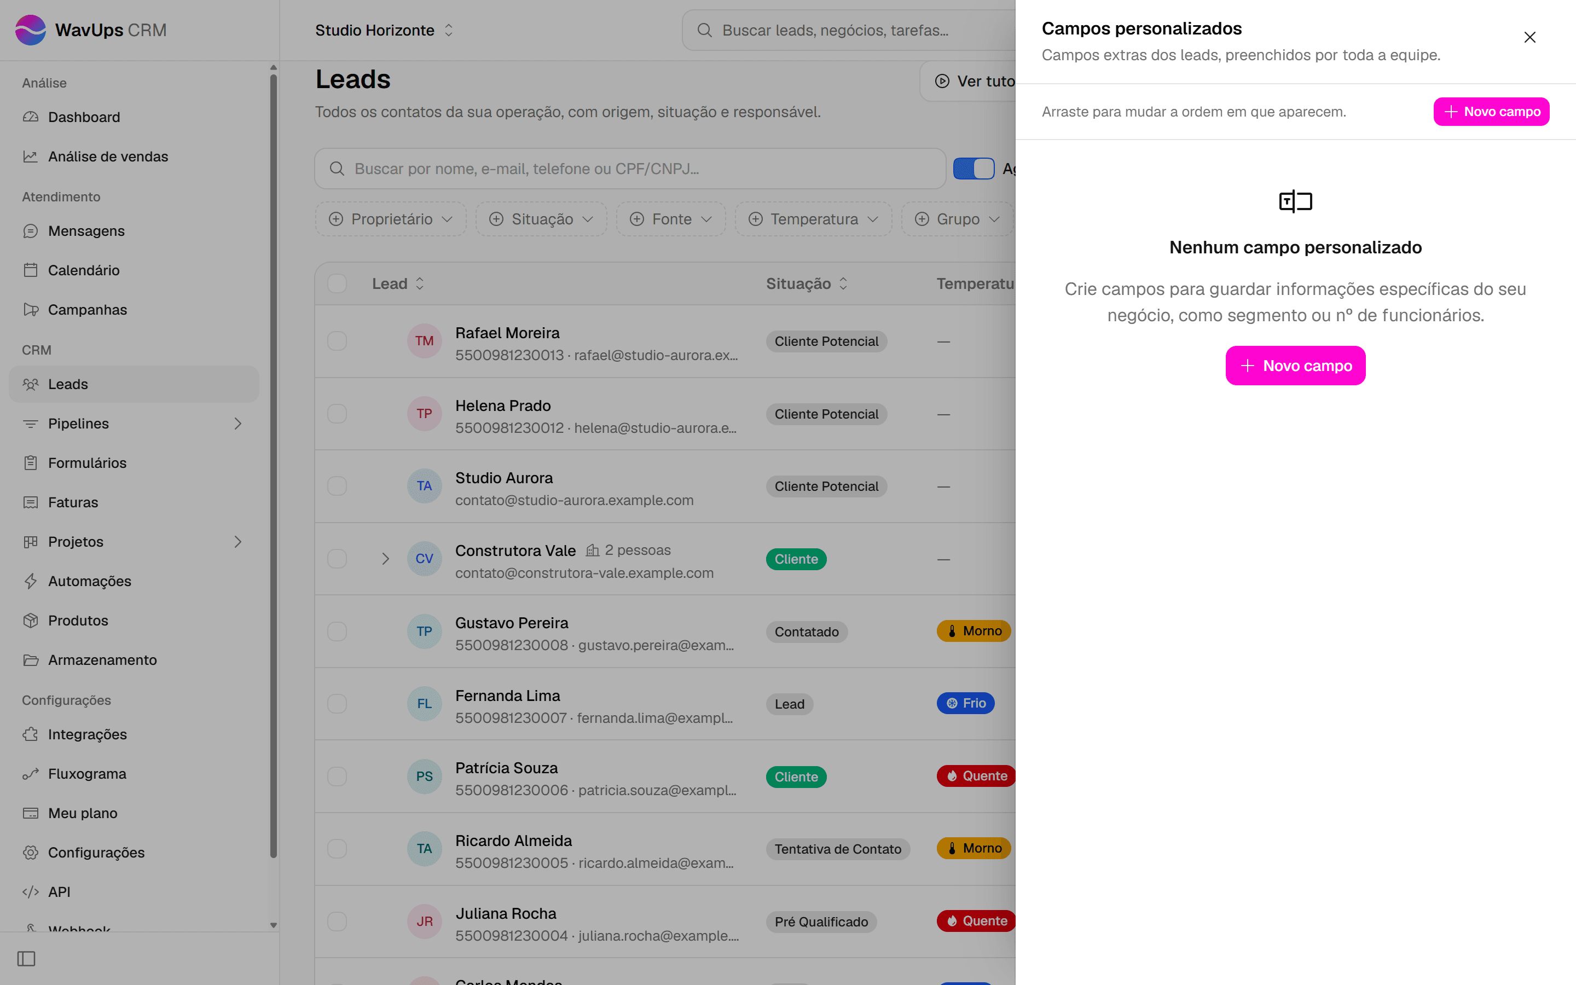Open the Integrações puzzle icon
Image resolution: width=1576 pixels, height=985 pixels.
pos(31,734)
